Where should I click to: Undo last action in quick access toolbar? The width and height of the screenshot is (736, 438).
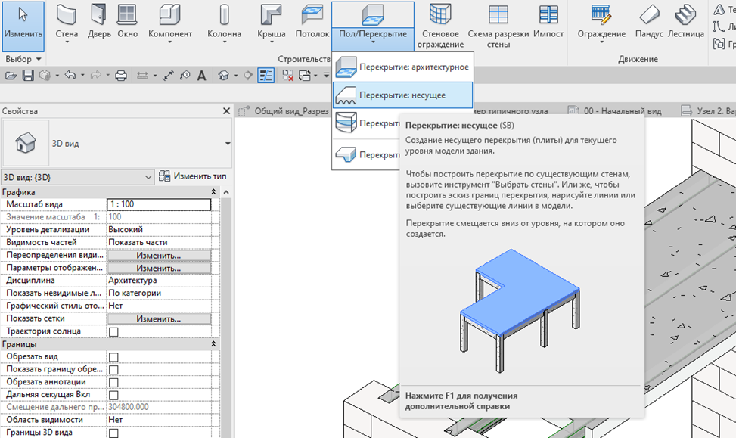coord(70,75)
